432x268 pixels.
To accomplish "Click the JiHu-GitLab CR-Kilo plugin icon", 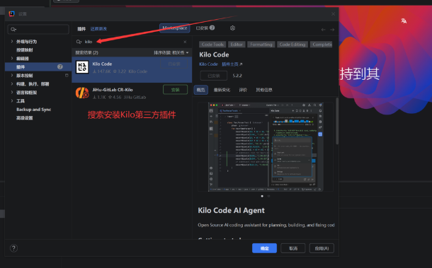I will coord(82,93).
